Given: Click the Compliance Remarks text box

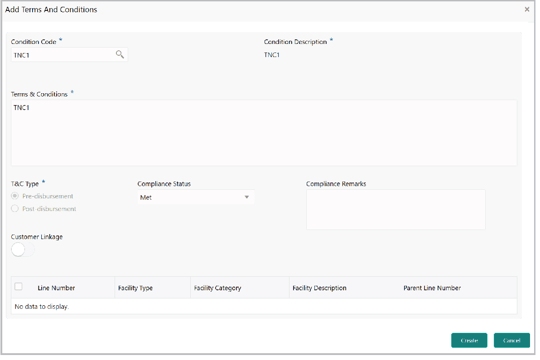Looking at the screenshot, I should 395,209.
